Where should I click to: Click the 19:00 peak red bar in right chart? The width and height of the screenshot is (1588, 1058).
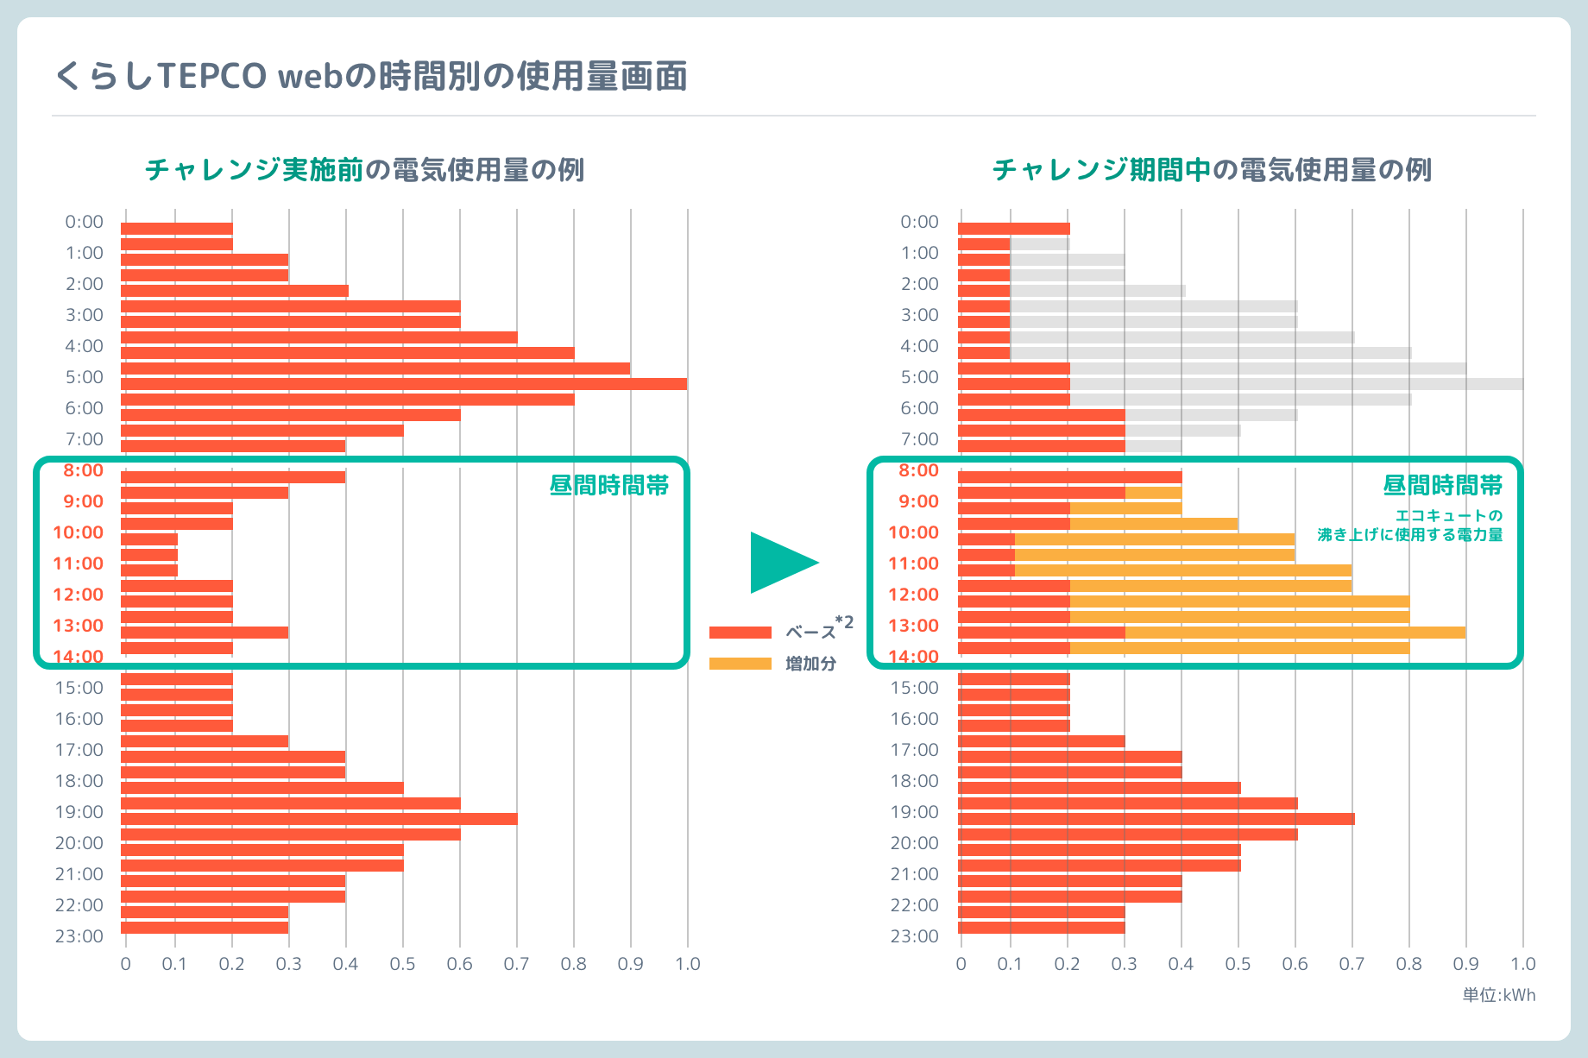pos(1156,819)
